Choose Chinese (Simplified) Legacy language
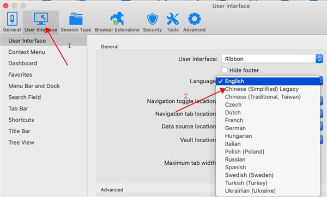 268,89
